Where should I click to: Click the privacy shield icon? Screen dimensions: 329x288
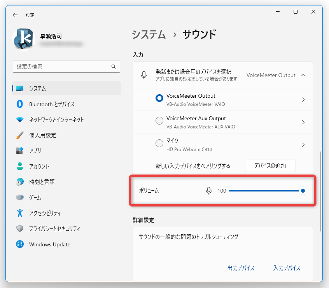tap(20, 228)
